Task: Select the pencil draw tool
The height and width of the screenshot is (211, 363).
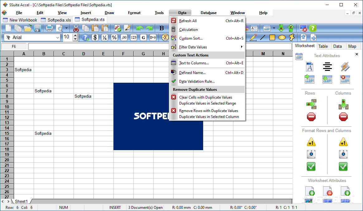Action: click(253, 37)
